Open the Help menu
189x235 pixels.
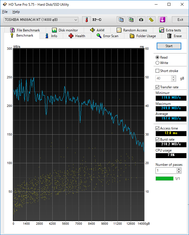tap(16, 12)
